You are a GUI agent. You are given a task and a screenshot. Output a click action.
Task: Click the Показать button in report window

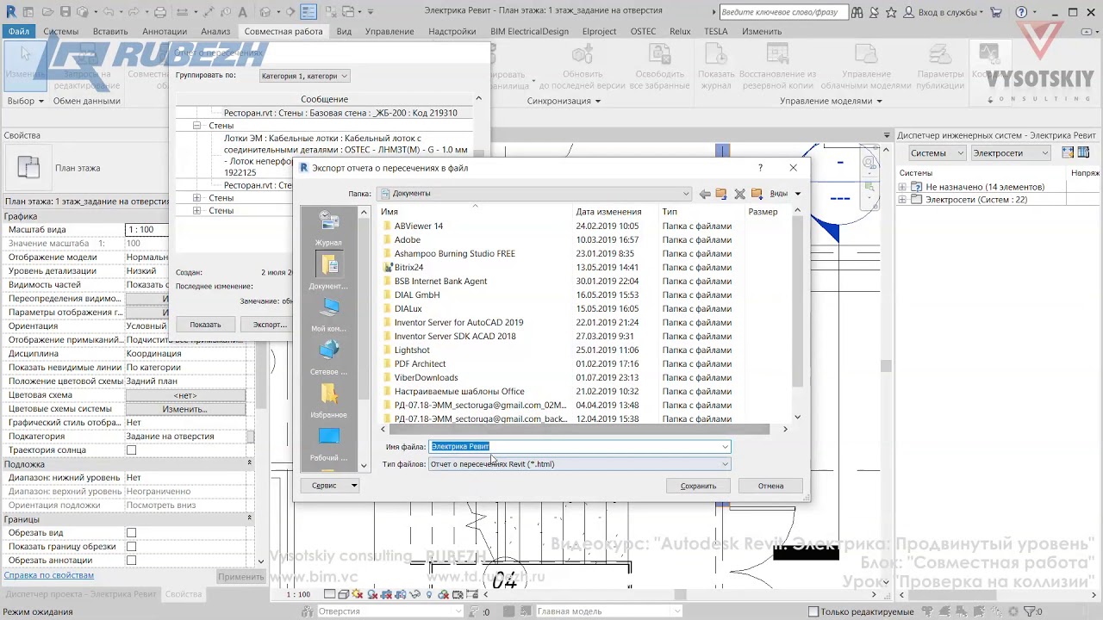pos(205,325)
